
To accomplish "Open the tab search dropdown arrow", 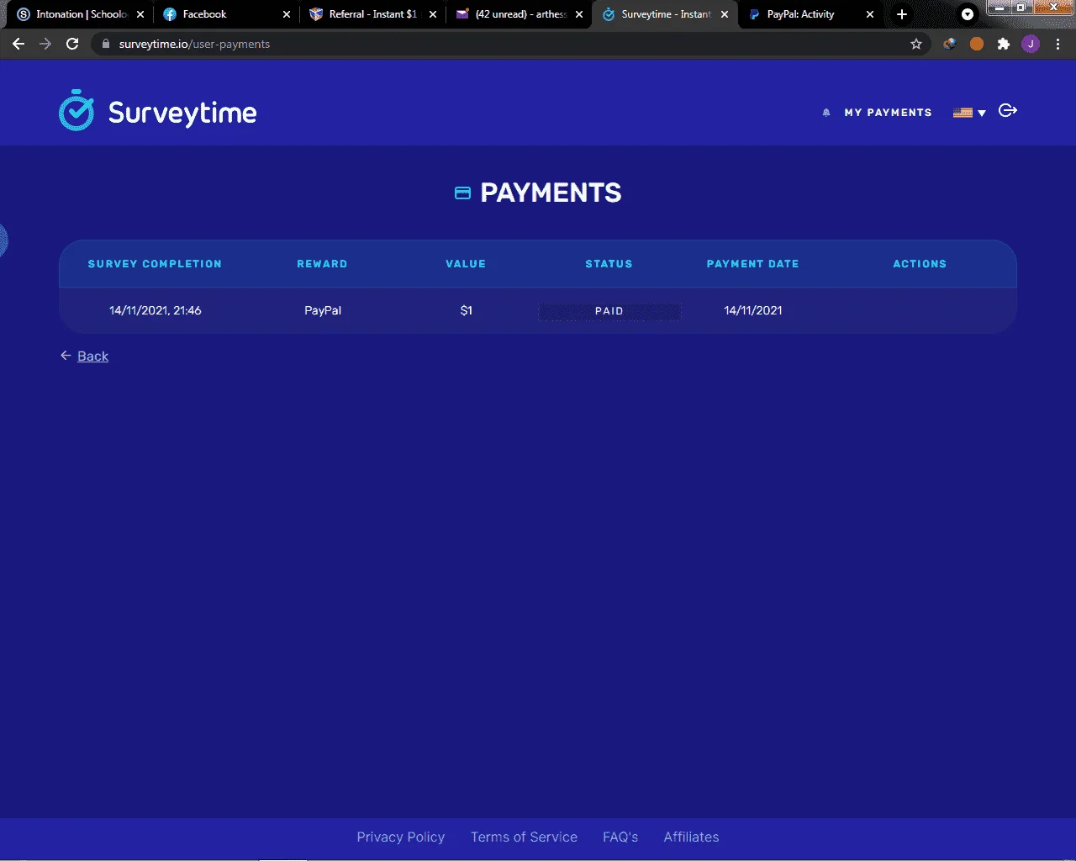I will click(x=968, y=14).
